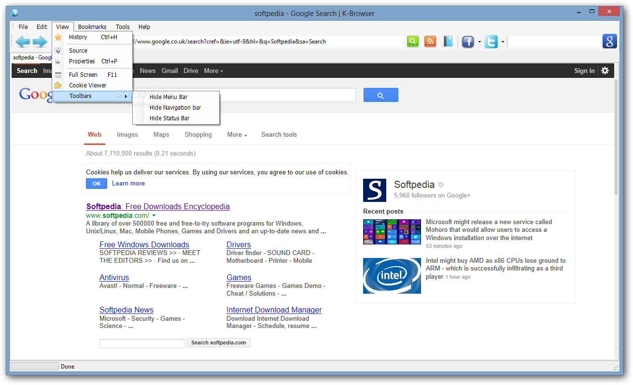Image resolution: width=633 pixels, height=385 pixels.
Task: Click the blue Google magnifier search button
Action: [381, 95]
